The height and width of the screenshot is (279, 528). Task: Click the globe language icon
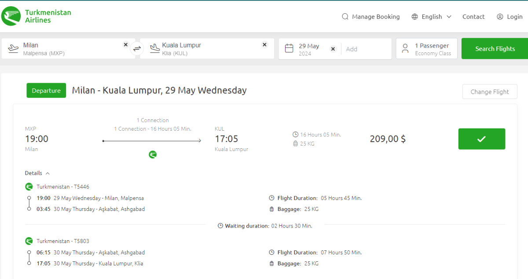pyautogui.click(x=414, y=17)
